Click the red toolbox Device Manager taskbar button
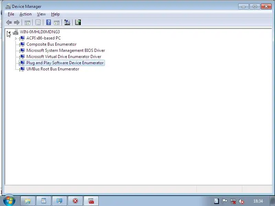 point(91,201)
